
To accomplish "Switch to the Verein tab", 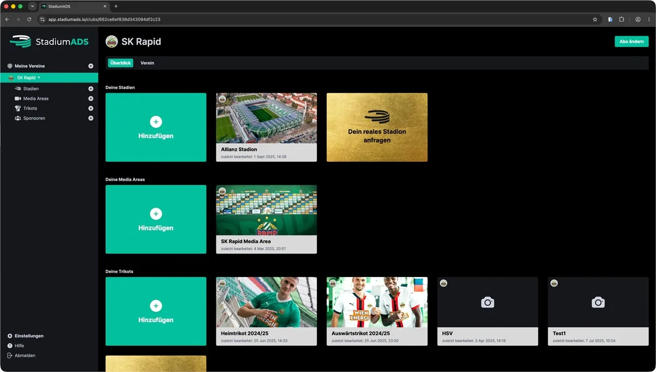I will click(x=147, y=63).
